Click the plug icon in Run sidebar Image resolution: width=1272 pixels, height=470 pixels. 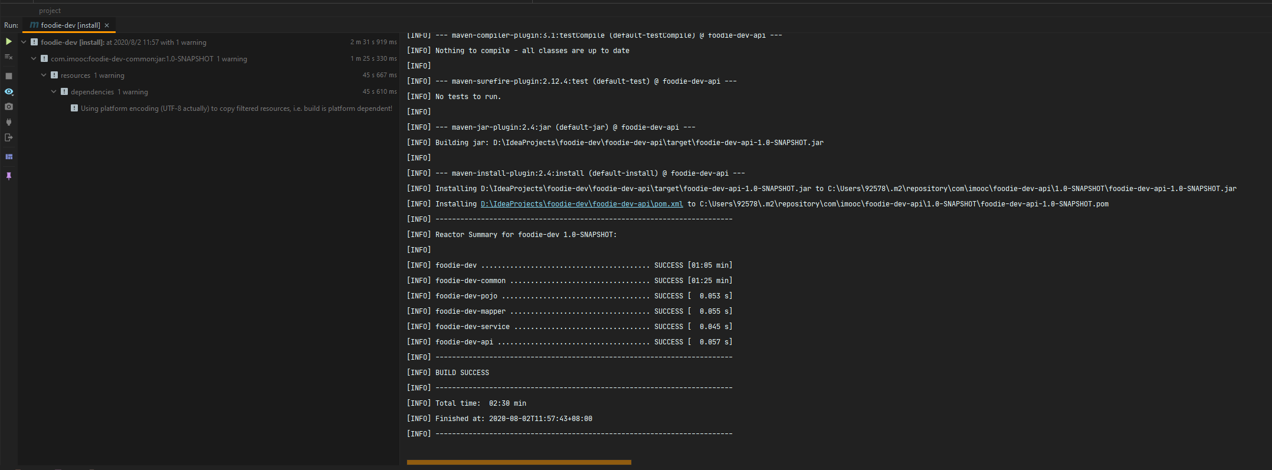(8, 122)
